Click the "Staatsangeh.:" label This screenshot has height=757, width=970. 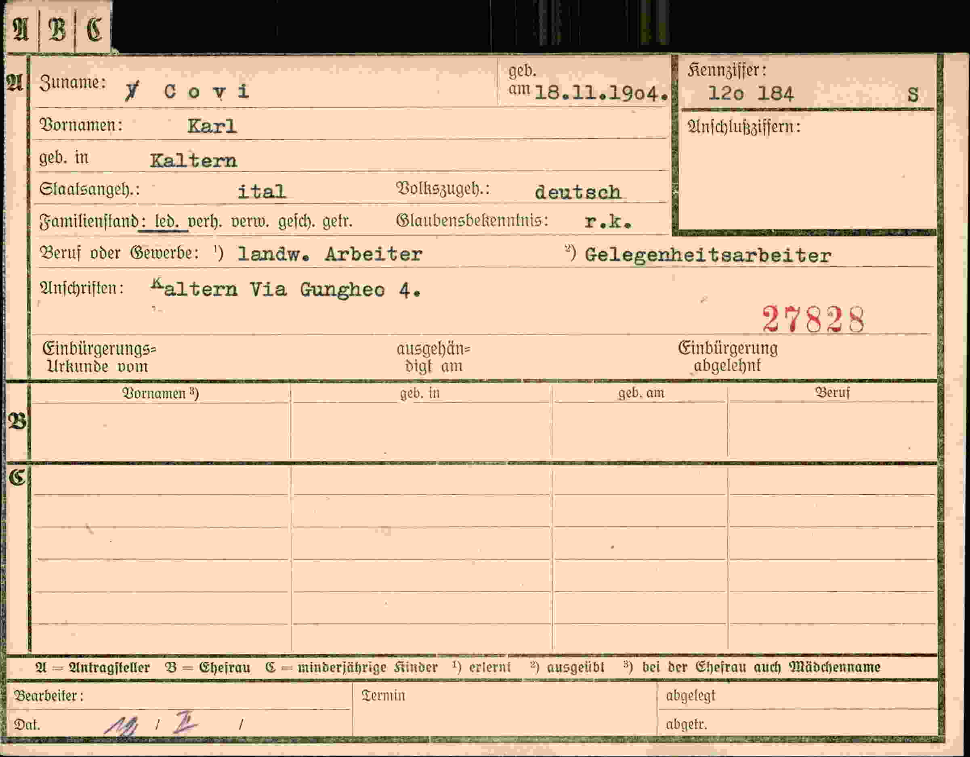tap(90, 190)
